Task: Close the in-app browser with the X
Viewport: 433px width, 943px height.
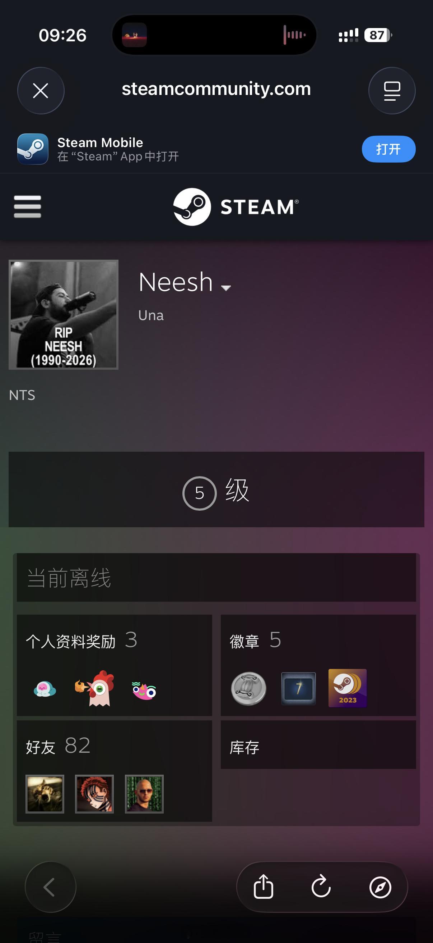Action: [x=41, y=90]
